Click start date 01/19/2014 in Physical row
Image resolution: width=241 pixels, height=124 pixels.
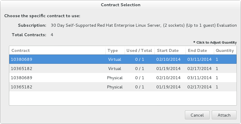[x=169, y=87]
